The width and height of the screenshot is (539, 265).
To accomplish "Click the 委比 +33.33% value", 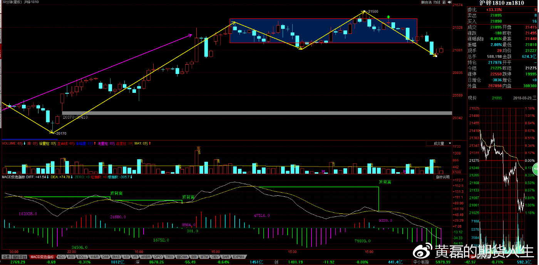I will pyautogui.click(x=494, y=9).
